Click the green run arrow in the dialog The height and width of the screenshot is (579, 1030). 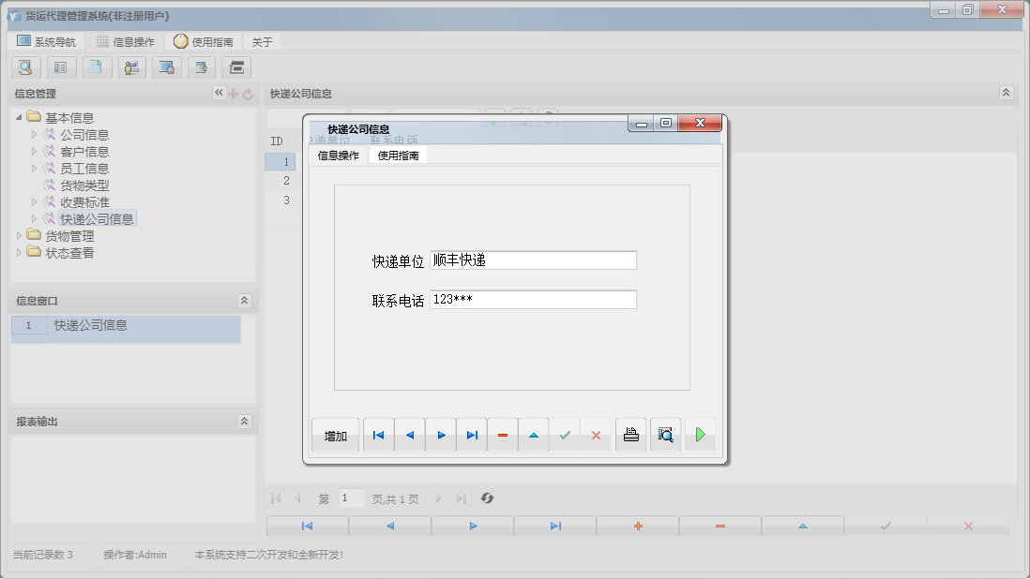point(700,434)
